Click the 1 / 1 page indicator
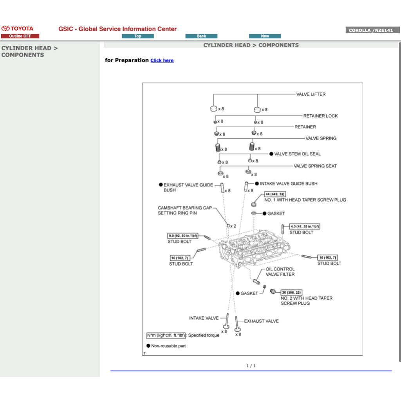 251,366
